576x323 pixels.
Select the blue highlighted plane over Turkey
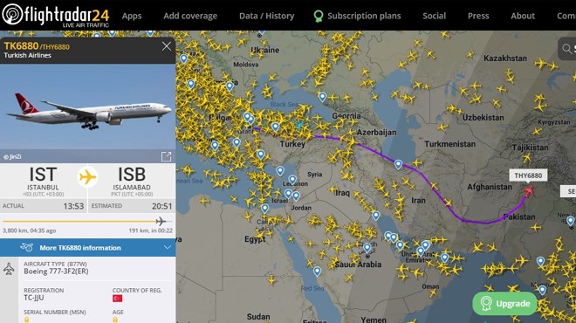point(299,126)
